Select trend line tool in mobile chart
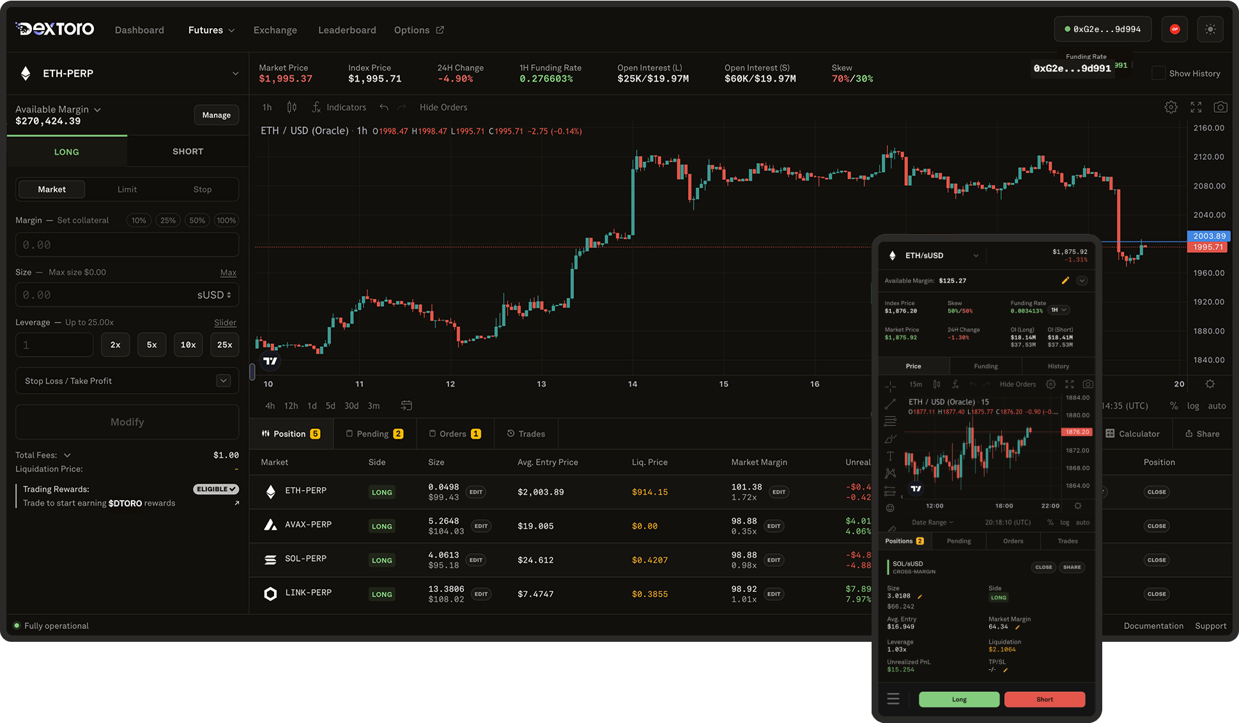 click(890, 404)
